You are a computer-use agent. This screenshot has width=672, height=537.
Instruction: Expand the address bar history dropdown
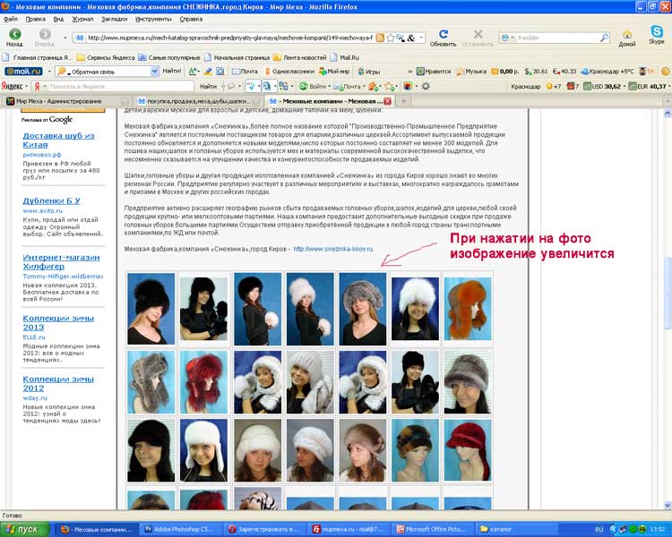coord(421,38)
